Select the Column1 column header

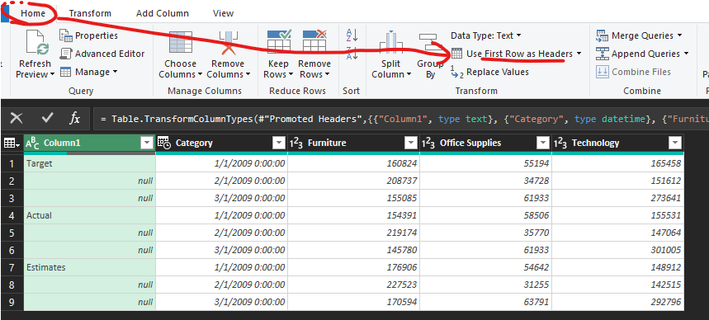point(89,144)
